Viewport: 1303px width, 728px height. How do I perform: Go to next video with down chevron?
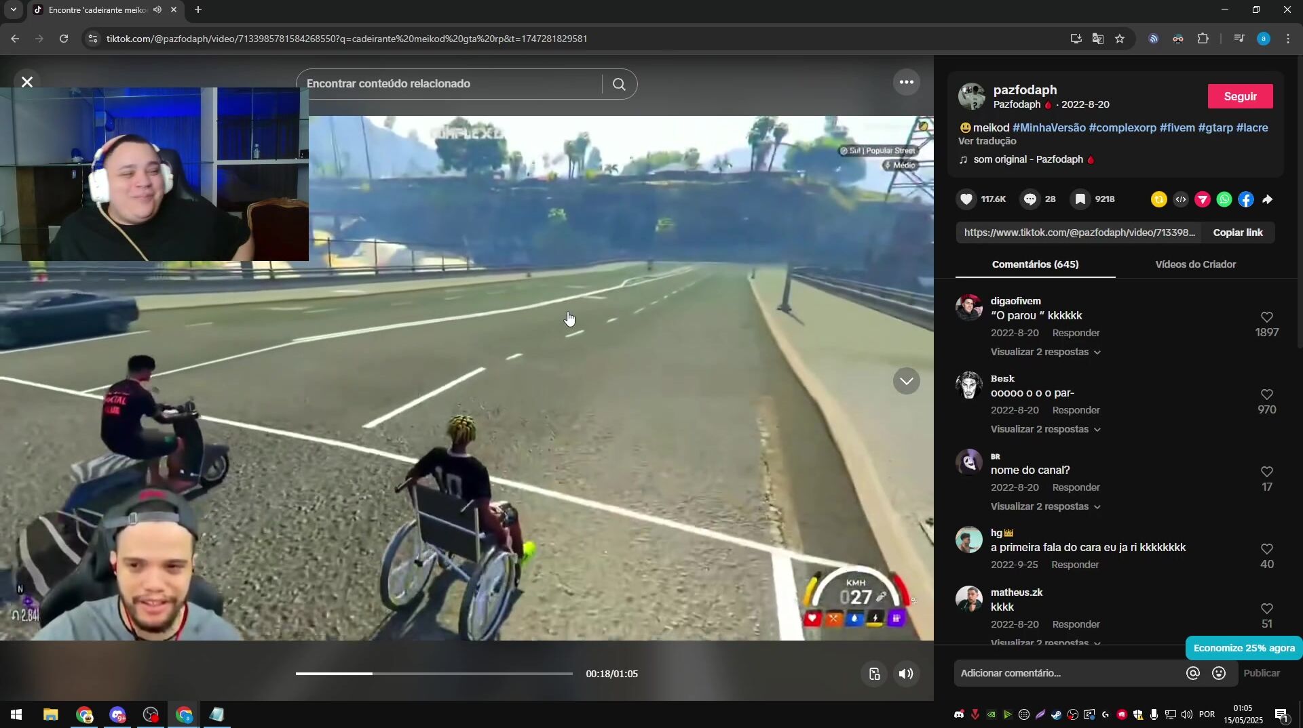907,381
